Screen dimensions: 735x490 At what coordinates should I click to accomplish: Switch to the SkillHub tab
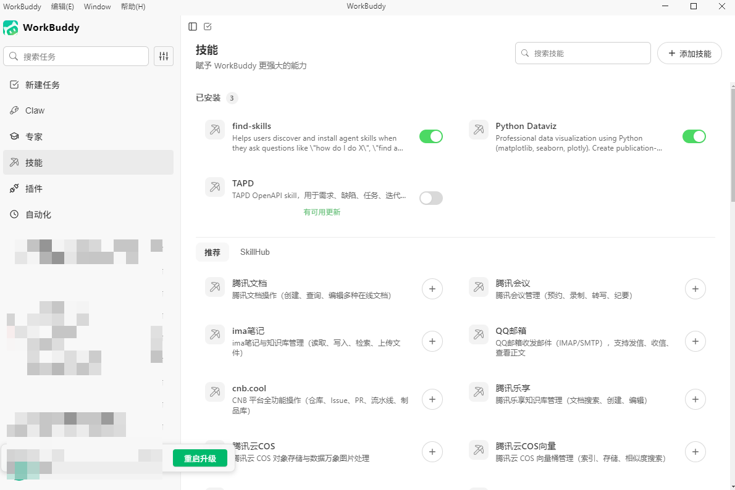[x=254, y=252]
